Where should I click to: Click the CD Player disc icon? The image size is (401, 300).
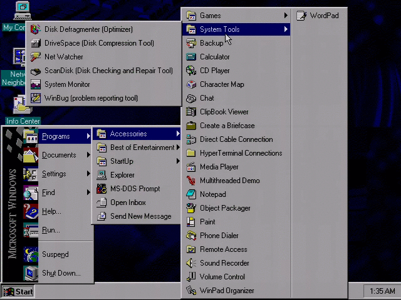pos(191,71)
